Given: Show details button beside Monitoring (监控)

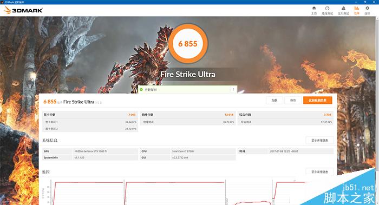Looking at the screenshot, I should tap(319, 171).
